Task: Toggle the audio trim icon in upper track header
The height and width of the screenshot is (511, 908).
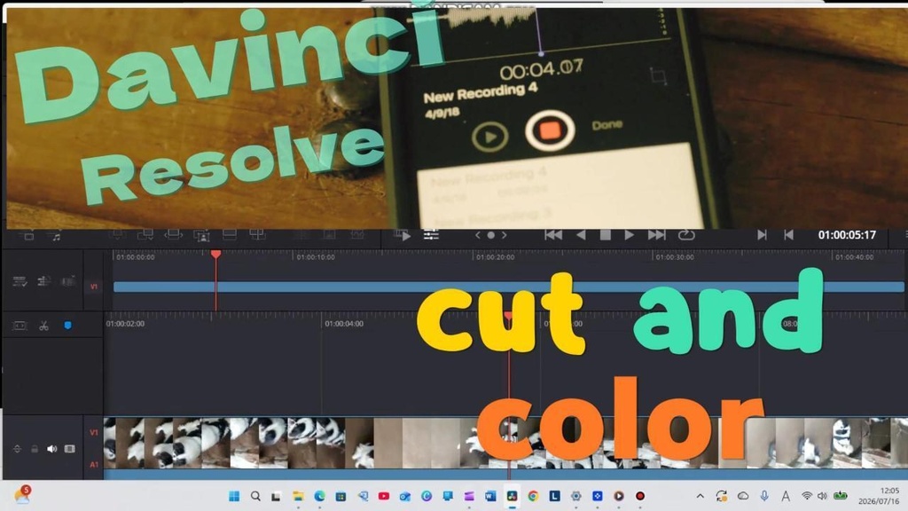Action: [44, 281]
